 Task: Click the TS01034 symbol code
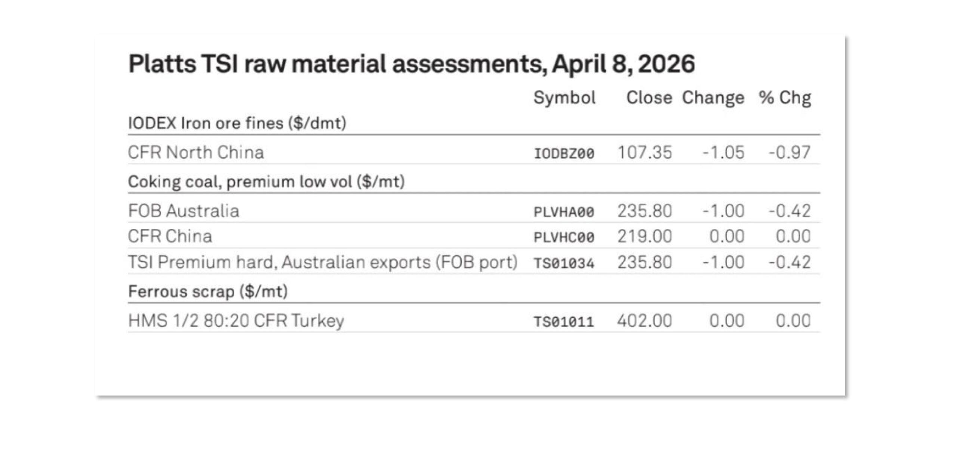click(564, 264)
